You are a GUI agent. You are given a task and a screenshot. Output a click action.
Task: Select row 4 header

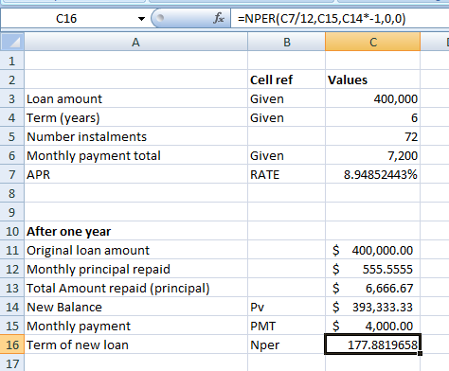12,117
